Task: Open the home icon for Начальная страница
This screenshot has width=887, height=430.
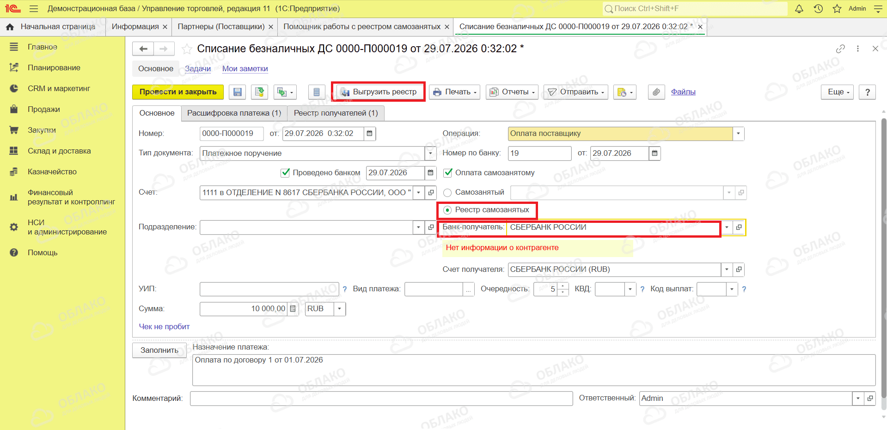Action: (10, 27)
